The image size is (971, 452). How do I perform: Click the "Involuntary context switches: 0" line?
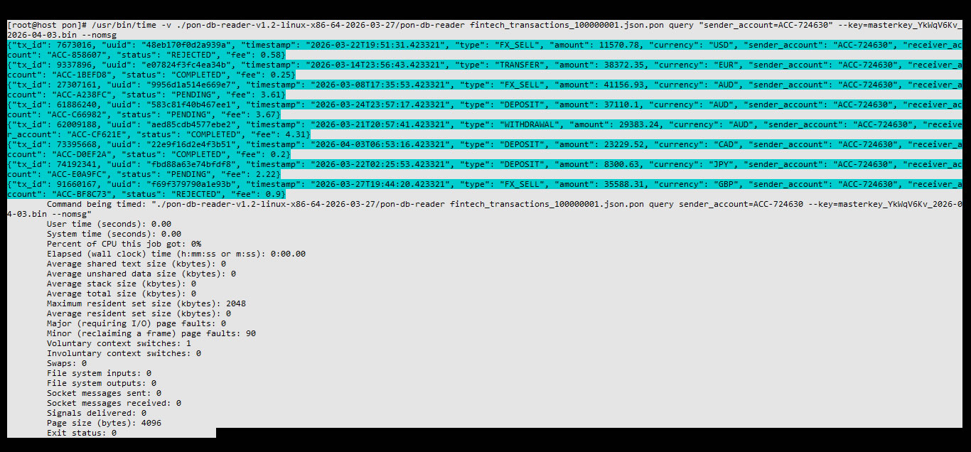(124, 353)
